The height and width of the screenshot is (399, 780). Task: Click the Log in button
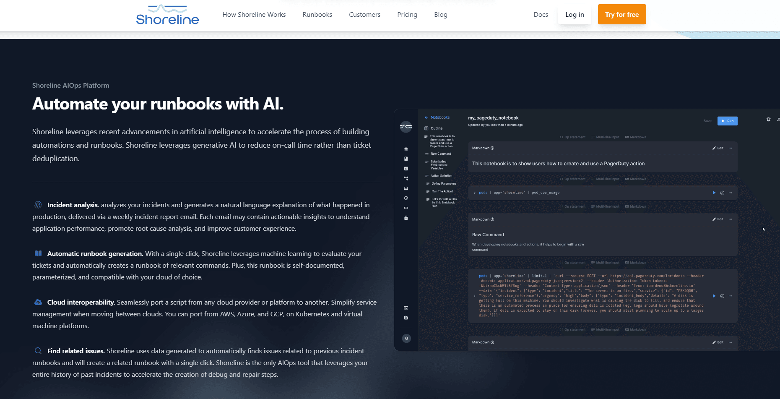tap(574, 14)
